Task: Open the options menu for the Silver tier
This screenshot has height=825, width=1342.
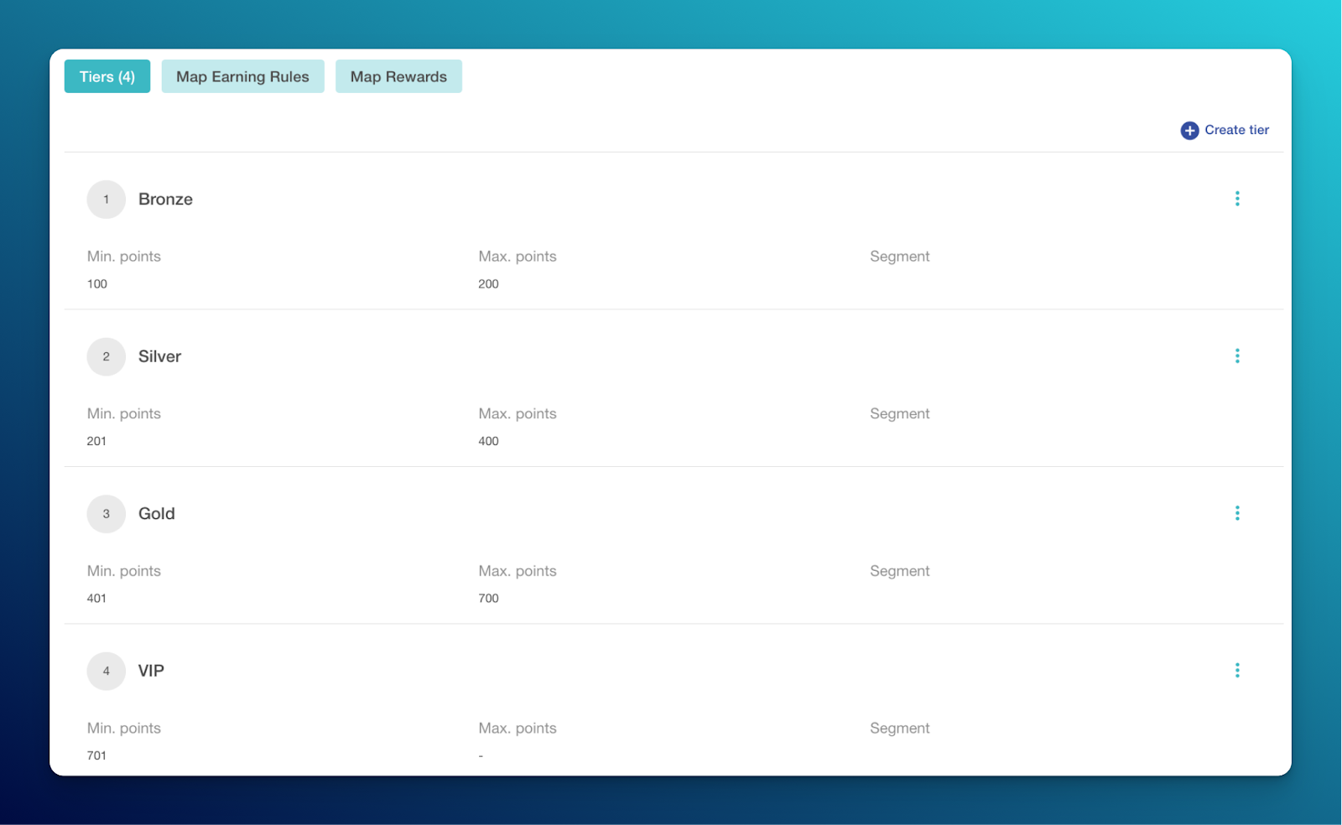Action: click(x=1237, y=355)
